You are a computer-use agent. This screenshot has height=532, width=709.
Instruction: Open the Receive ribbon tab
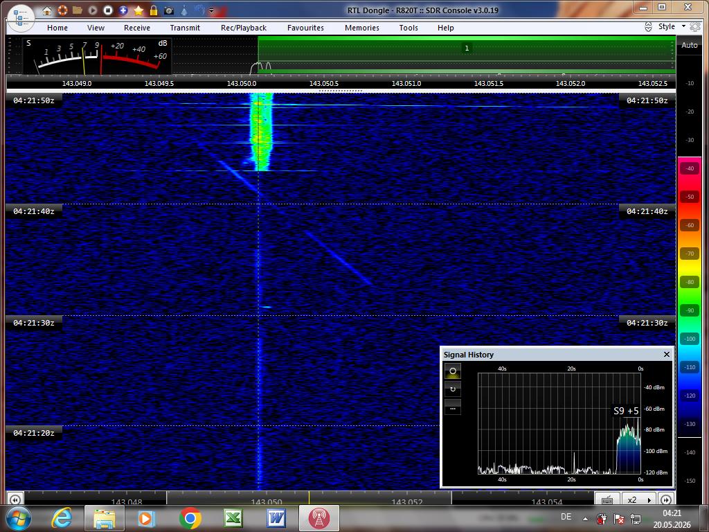pos(137,28)
